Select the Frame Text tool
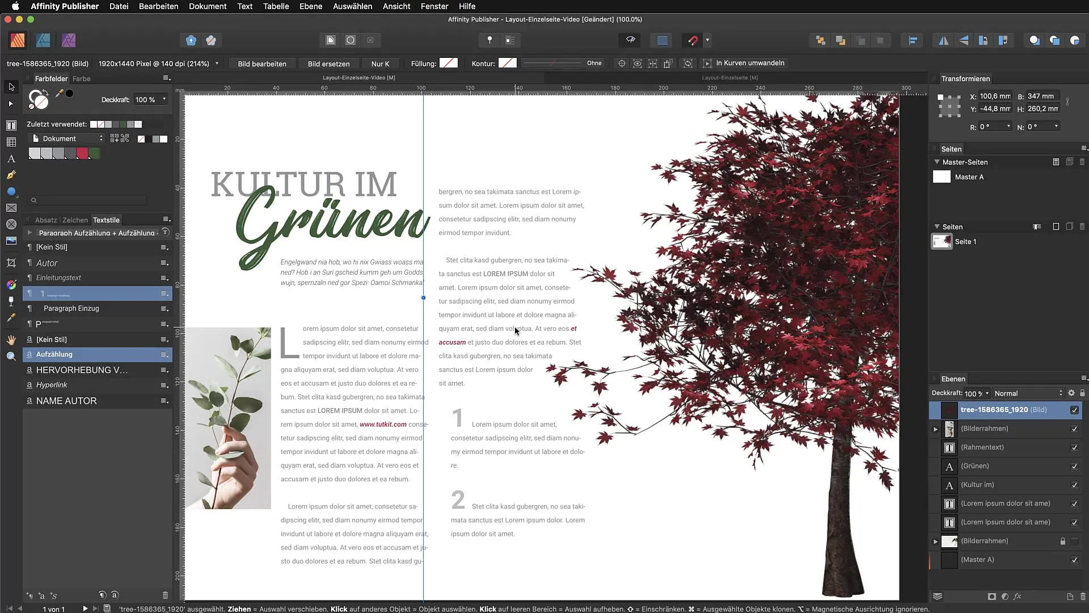This screenshot has width=1089, height=613. 11,125
